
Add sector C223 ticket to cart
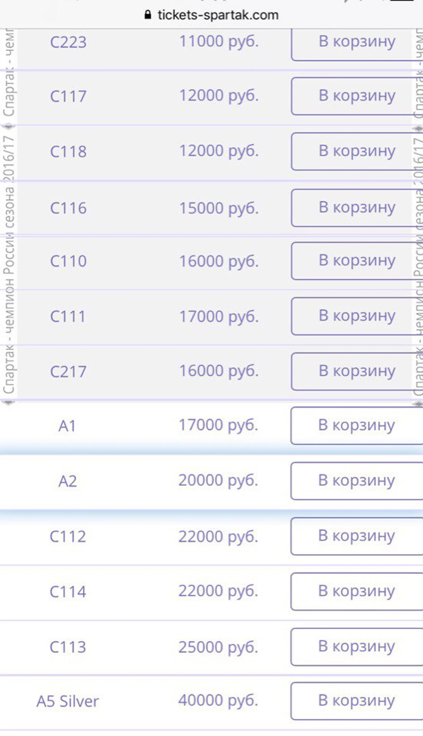click(357, 42)
